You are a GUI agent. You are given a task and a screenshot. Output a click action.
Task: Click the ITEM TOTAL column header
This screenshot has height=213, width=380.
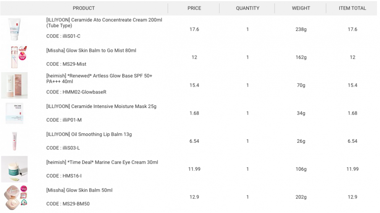click(352, 8)
